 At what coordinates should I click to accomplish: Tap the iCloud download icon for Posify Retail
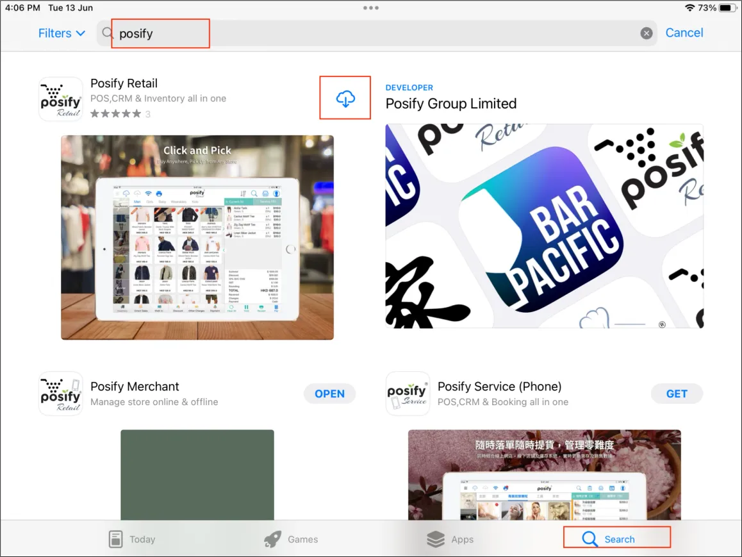(345, 98)
